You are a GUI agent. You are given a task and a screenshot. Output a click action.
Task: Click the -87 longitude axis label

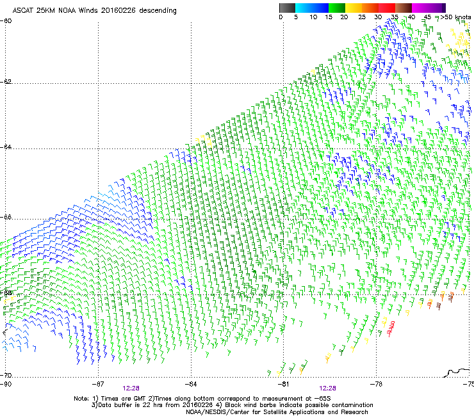97,384
